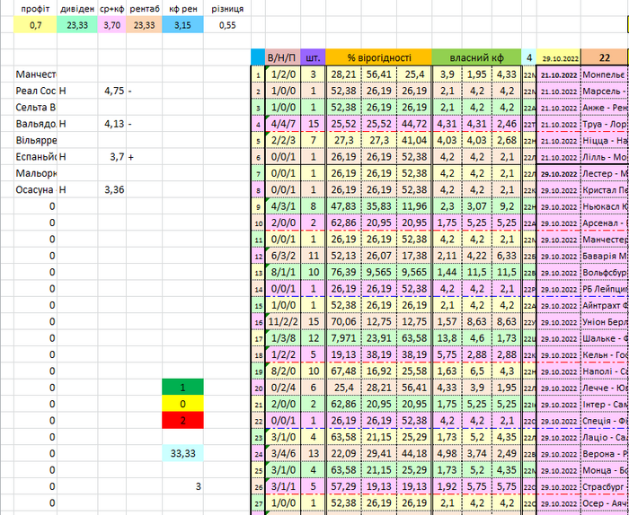The image size is (629, 515).
Task: Click the green 'власний кф' header
Action: pos(476,58)
